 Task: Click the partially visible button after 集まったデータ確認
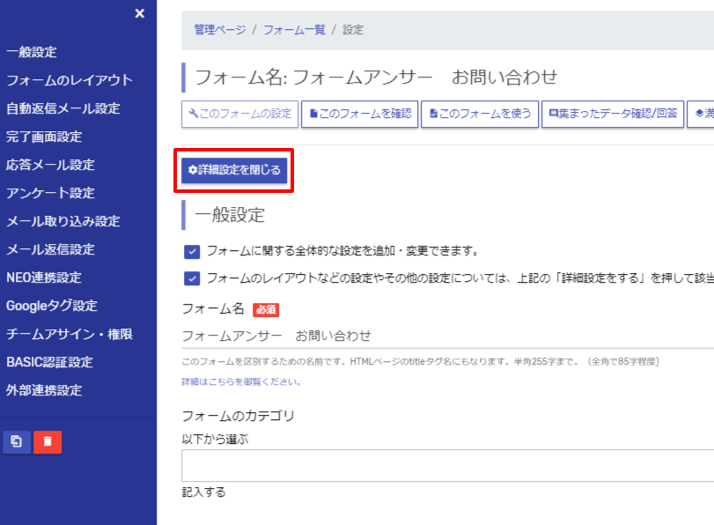click(701, 114)
